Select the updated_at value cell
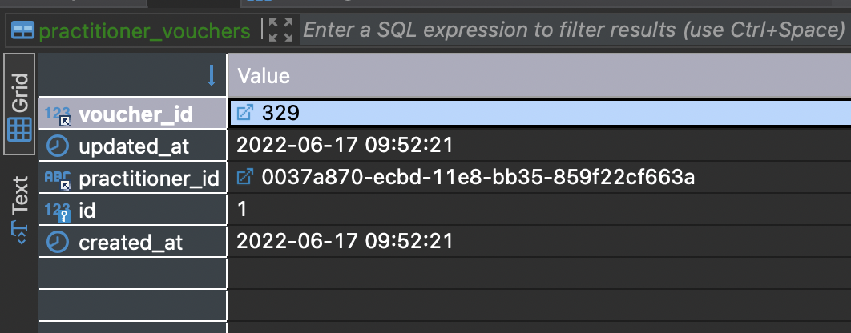851x333 pixels. (x=539, y=146)
